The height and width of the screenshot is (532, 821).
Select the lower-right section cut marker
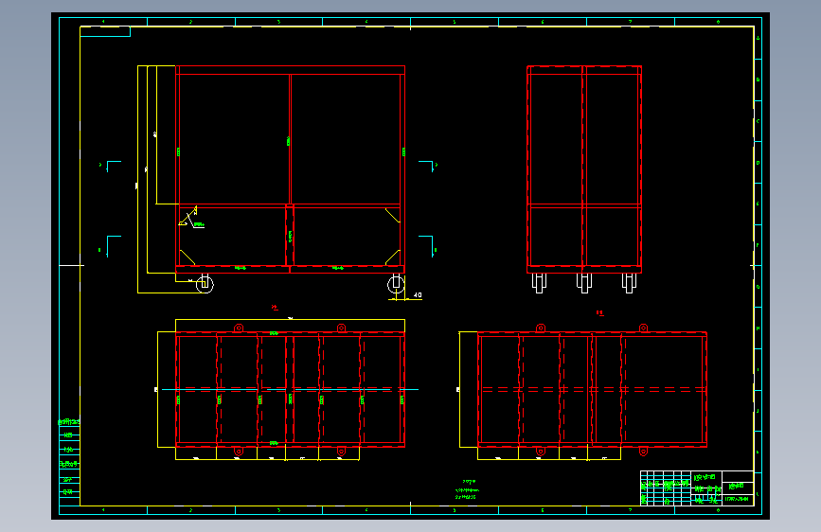coord(428,246)
